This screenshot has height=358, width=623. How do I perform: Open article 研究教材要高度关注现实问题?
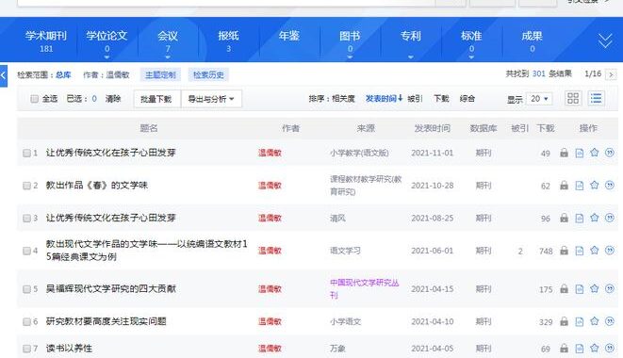(107, 321)
